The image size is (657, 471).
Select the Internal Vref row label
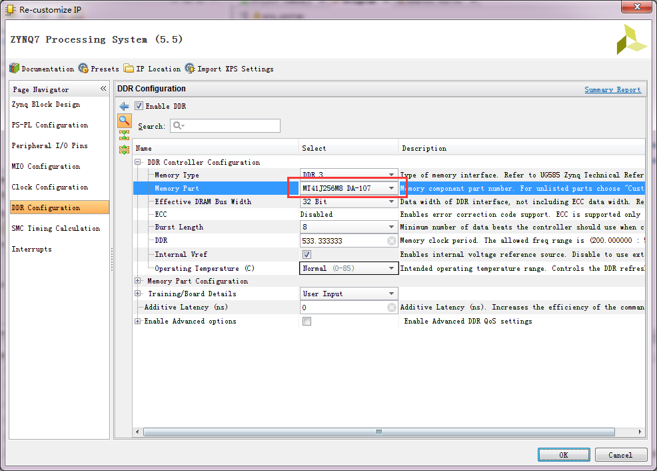coord(181,255)
